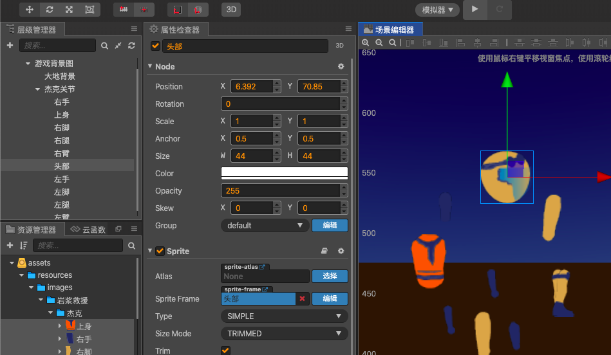Image resolution: width=611 pixels, height=355 pixels.
Task: Switch to the 云函数 tab
Action: [x=88, y=230]
